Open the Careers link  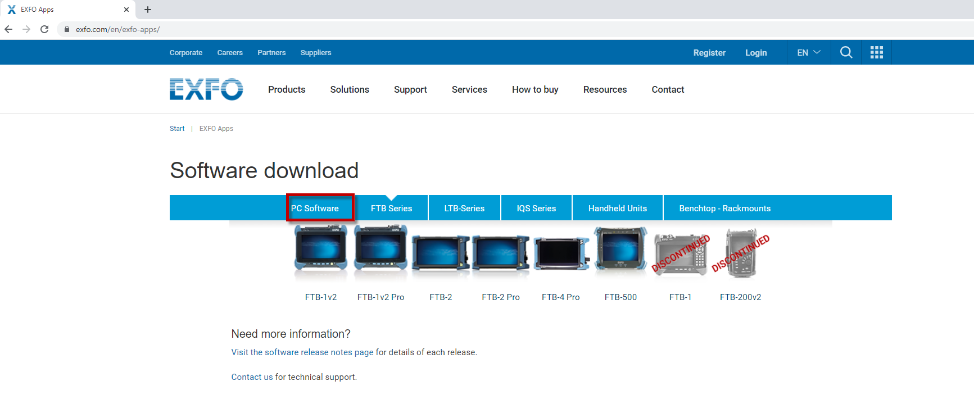pyautogui.click(x=230, y=52)
